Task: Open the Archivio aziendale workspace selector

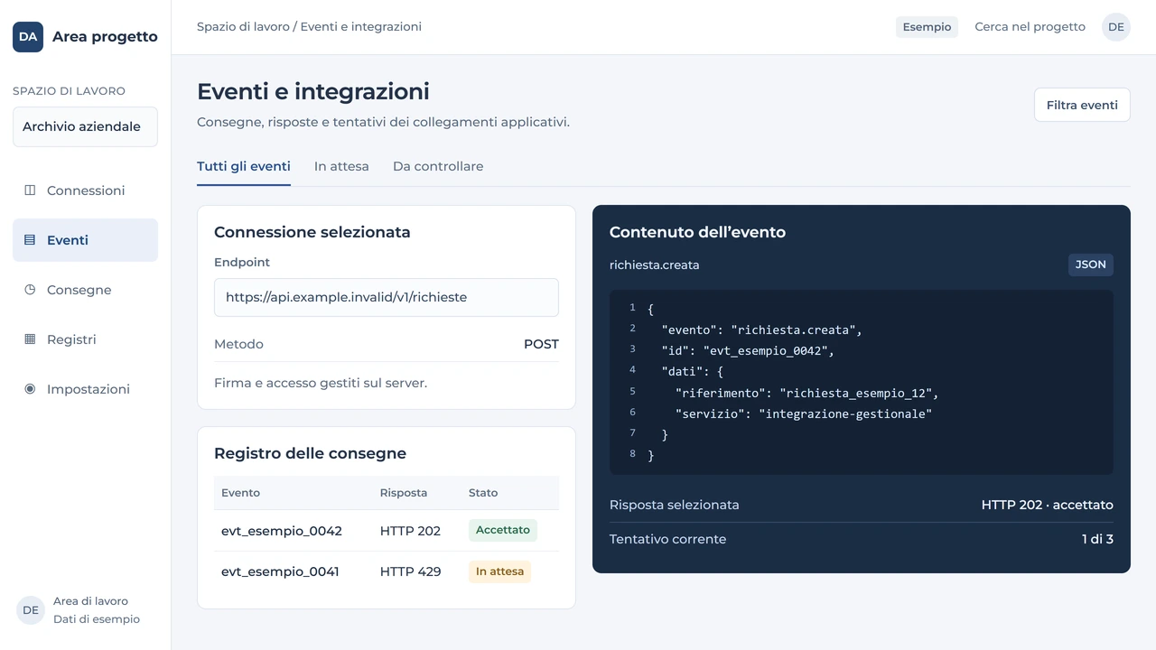Action: [85, 126]
